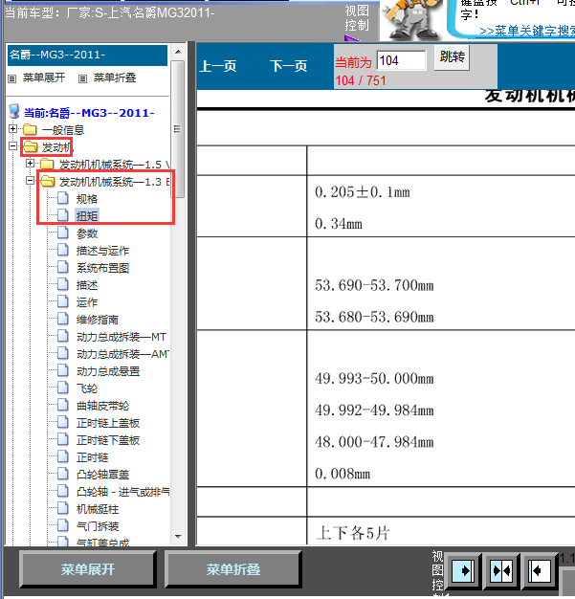Open the 动力总成悬置 tree entry
The height and width of the screenshot is (599, 575).
coord(108,371)
